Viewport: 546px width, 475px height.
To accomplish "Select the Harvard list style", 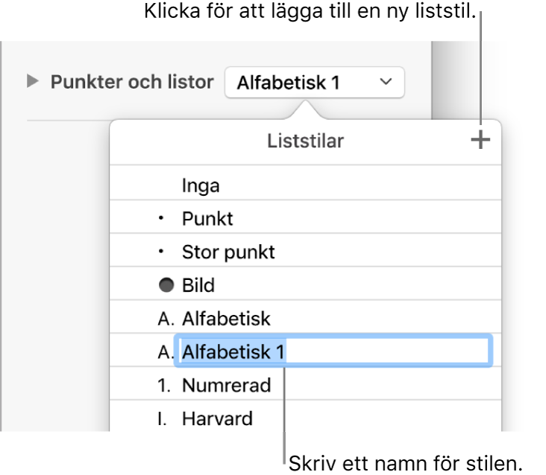I will tap(305, 416).
